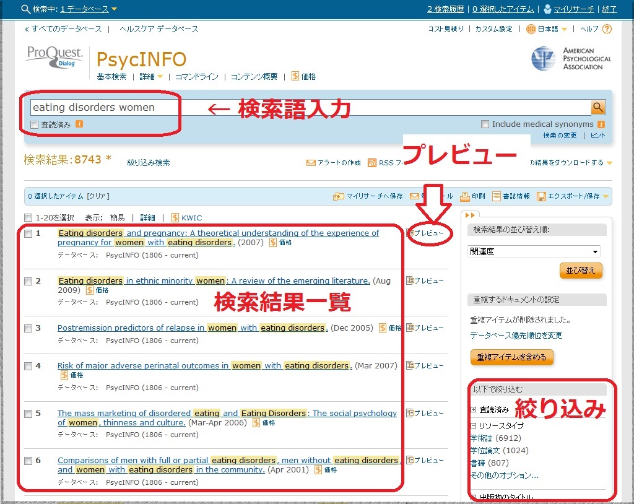The width and height of the screenshot is (634, 504).
Task: Open the 1 データベース dropdown arrow
Action: pos(114,9)
